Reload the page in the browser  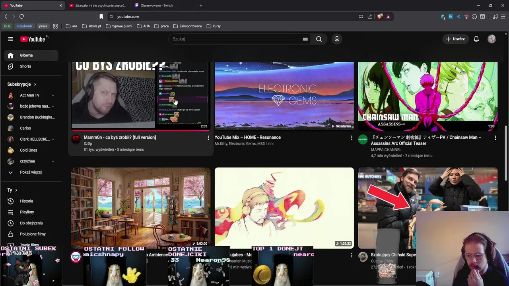(21, 16)
